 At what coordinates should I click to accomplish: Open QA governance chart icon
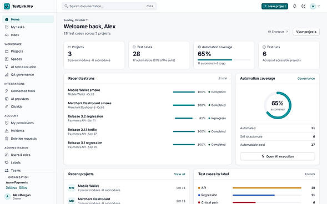(x=7, y=74)
